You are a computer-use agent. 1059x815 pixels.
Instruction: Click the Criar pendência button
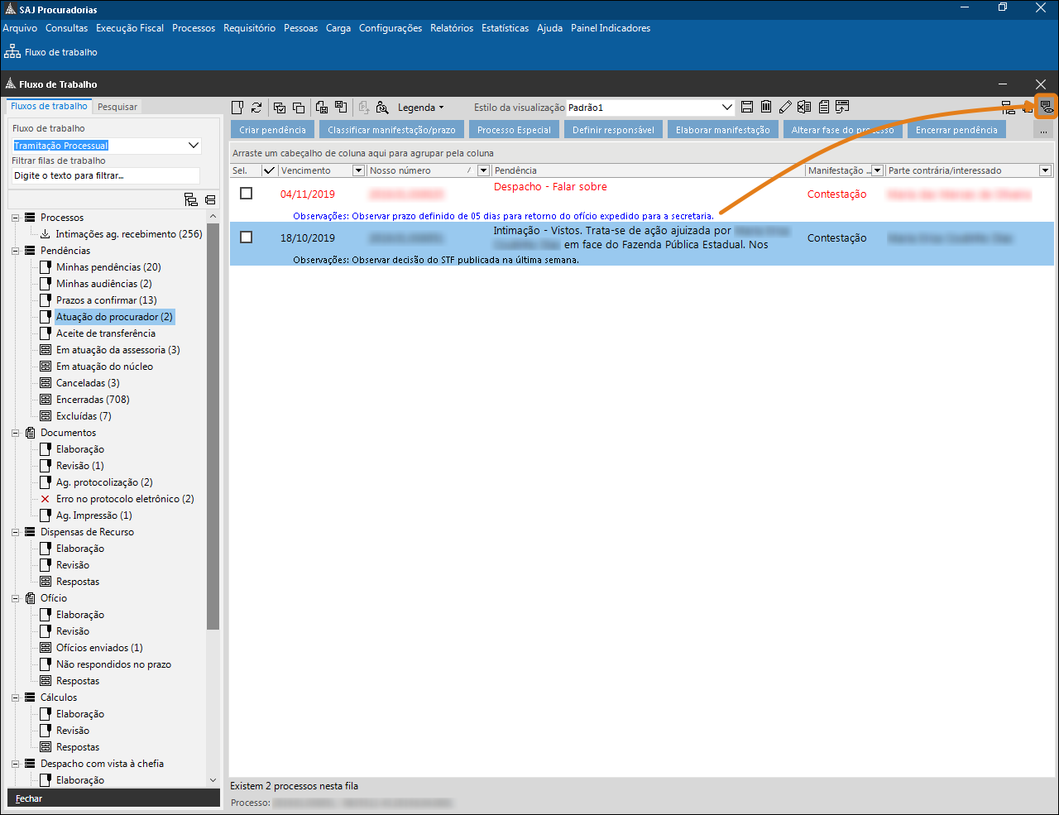pyautogui.click(x=272, y=130)
